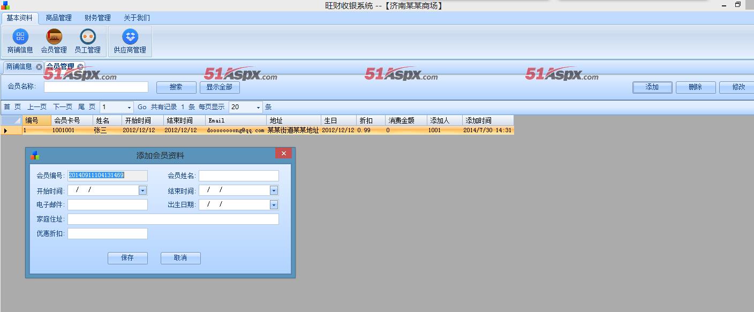754x312 pixels.
Task: Click the 会员编号 field
Action: pos(107,176)
